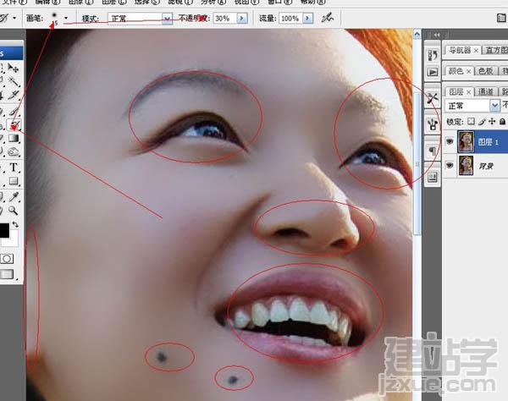Image resolution: width=508 pixels, height=401 pixels.
Task: Switch to the 通道 tab
Action: 485,91
